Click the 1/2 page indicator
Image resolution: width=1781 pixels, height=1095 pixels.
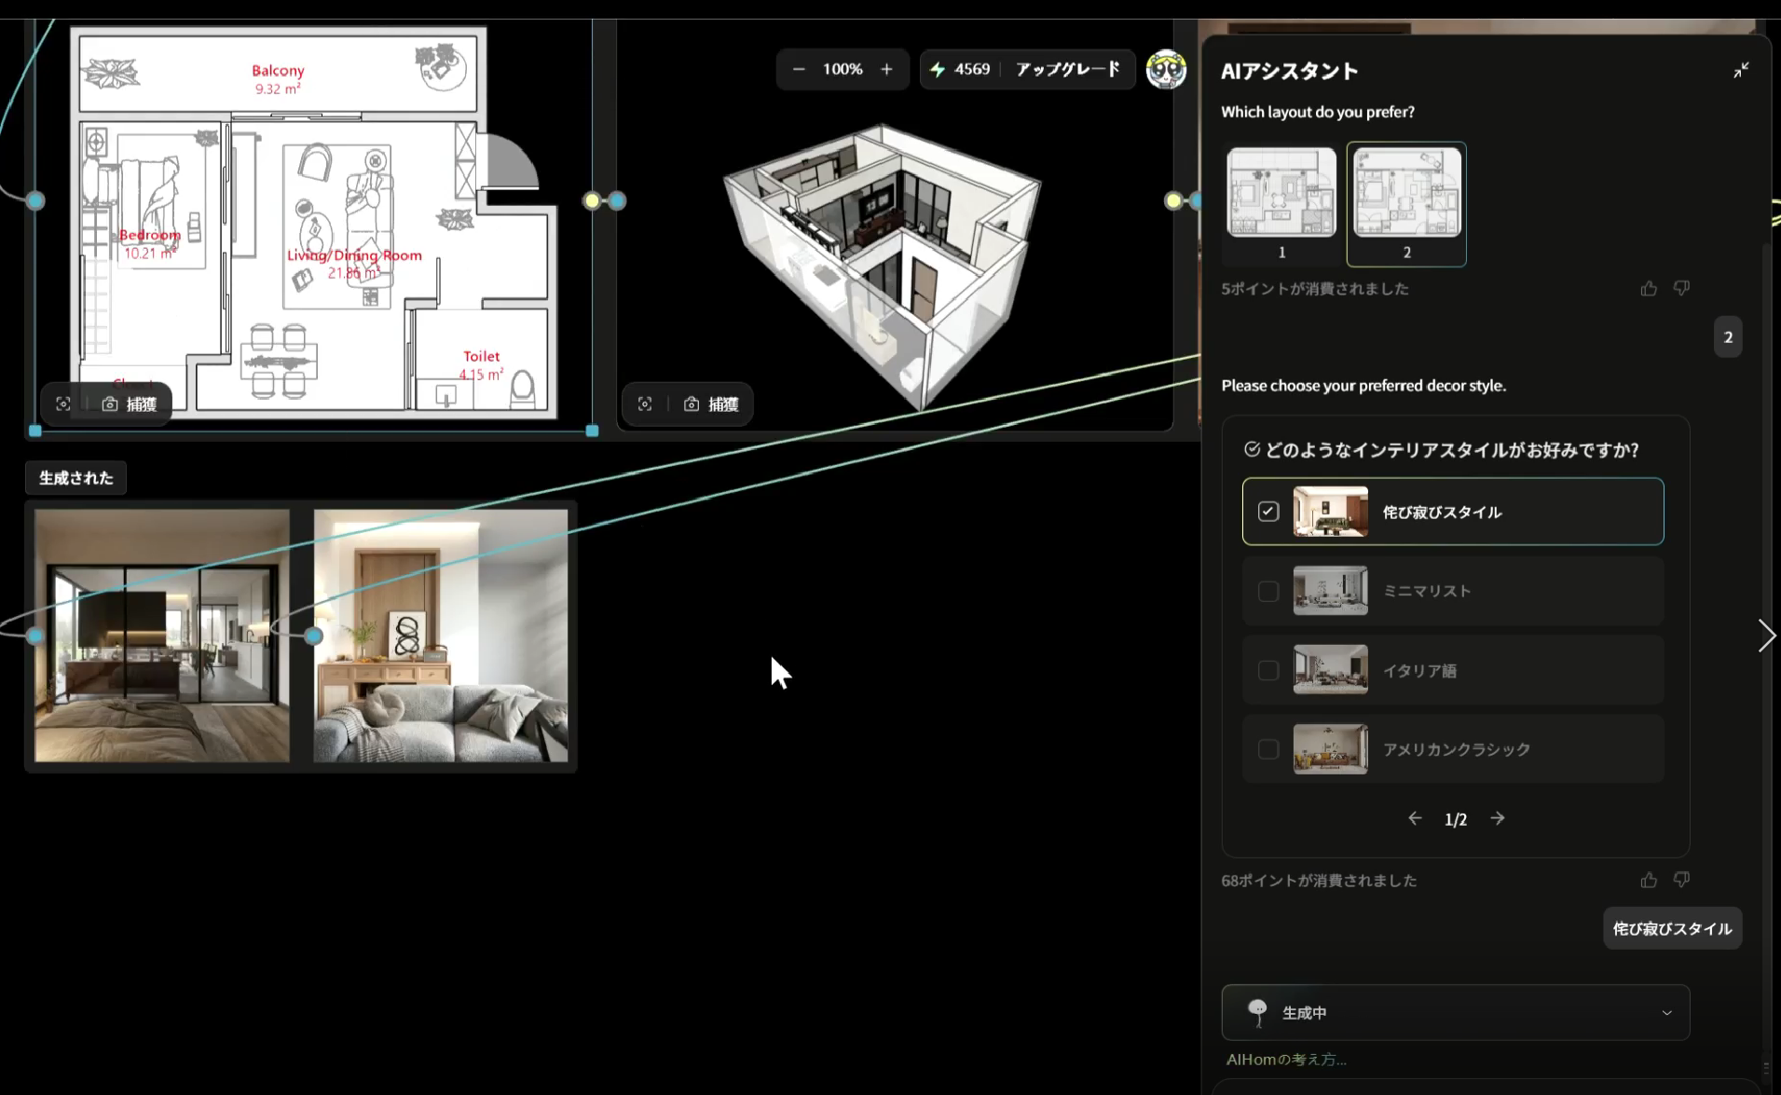pyautogui.click(x=1456, y=819)
